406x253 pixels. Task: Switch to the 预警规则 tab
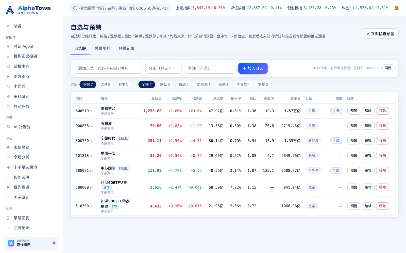(x=102, y=48)
